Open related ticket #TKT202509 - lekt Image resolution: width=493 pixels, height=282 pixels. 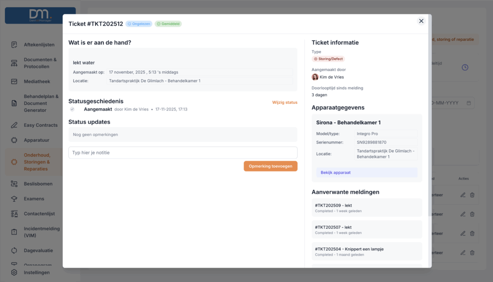(366, 208)
